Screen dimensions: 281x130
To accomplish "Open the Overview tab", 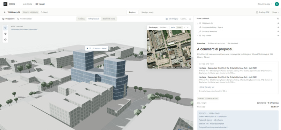I will tap(201, 43).
